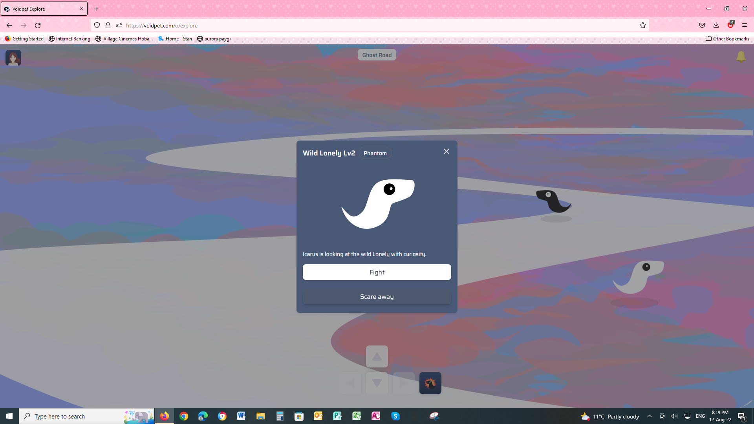754x424 pixels.
Task: Click the pet action icon beside arrows
Action: click(x=430, y=383)
